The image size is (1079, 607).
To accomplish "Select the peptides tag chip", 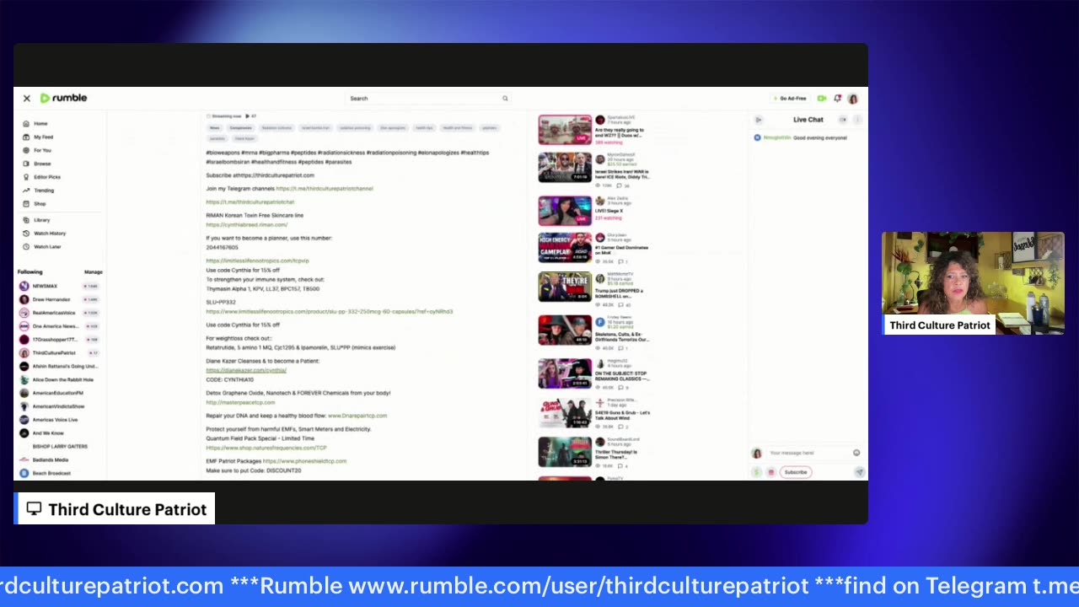I will [489, 128].
